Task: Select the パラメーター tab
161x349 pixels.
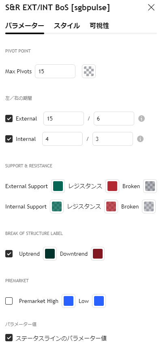Action: point(25,26)
